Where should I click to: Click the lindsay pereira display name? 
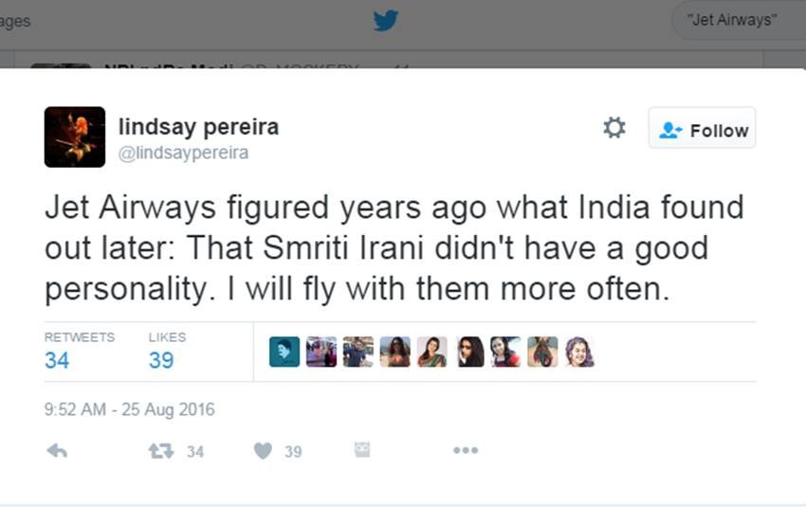pyautogui.click(x=198, y=127)
